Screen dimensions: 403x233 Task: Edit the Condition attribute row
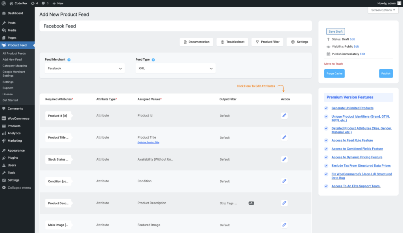[284, 181]
